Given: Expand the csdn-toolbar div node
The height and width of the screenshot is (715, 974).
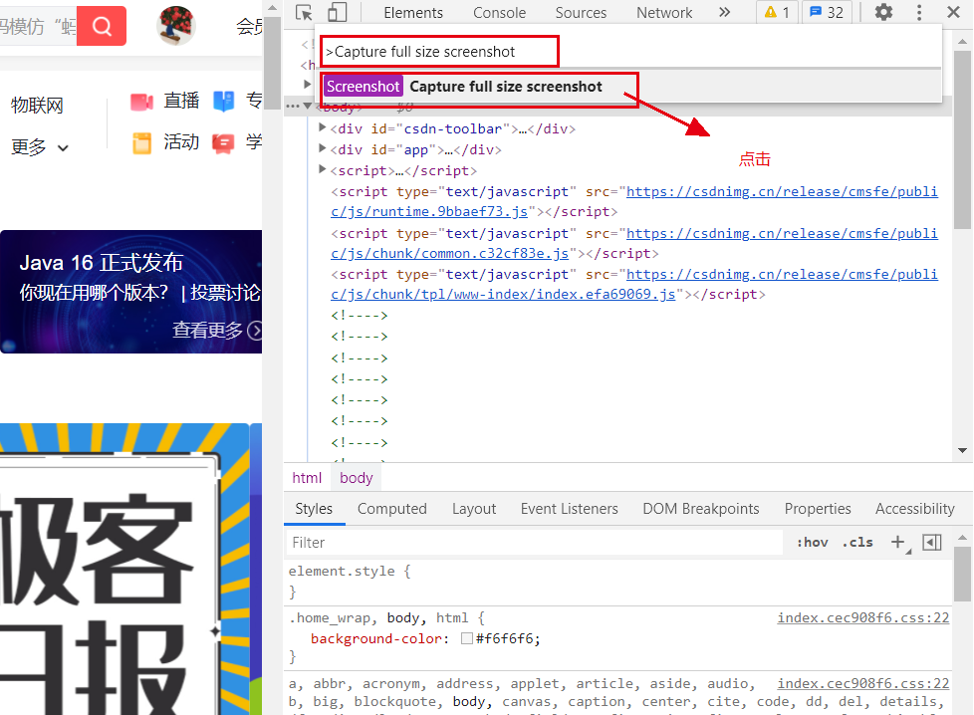Looking at the screenshot, I should click(x=322, y=128).
